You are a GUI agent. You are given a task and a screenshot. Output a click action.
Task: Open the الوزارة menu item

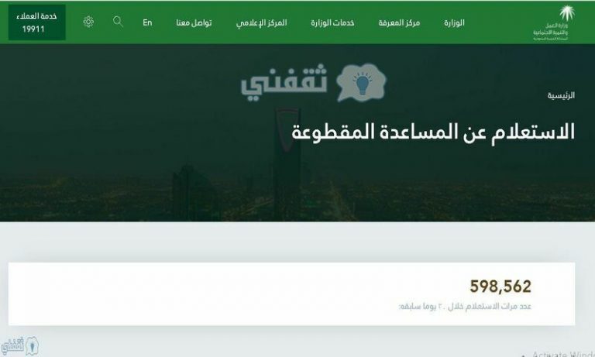point(454,22)
